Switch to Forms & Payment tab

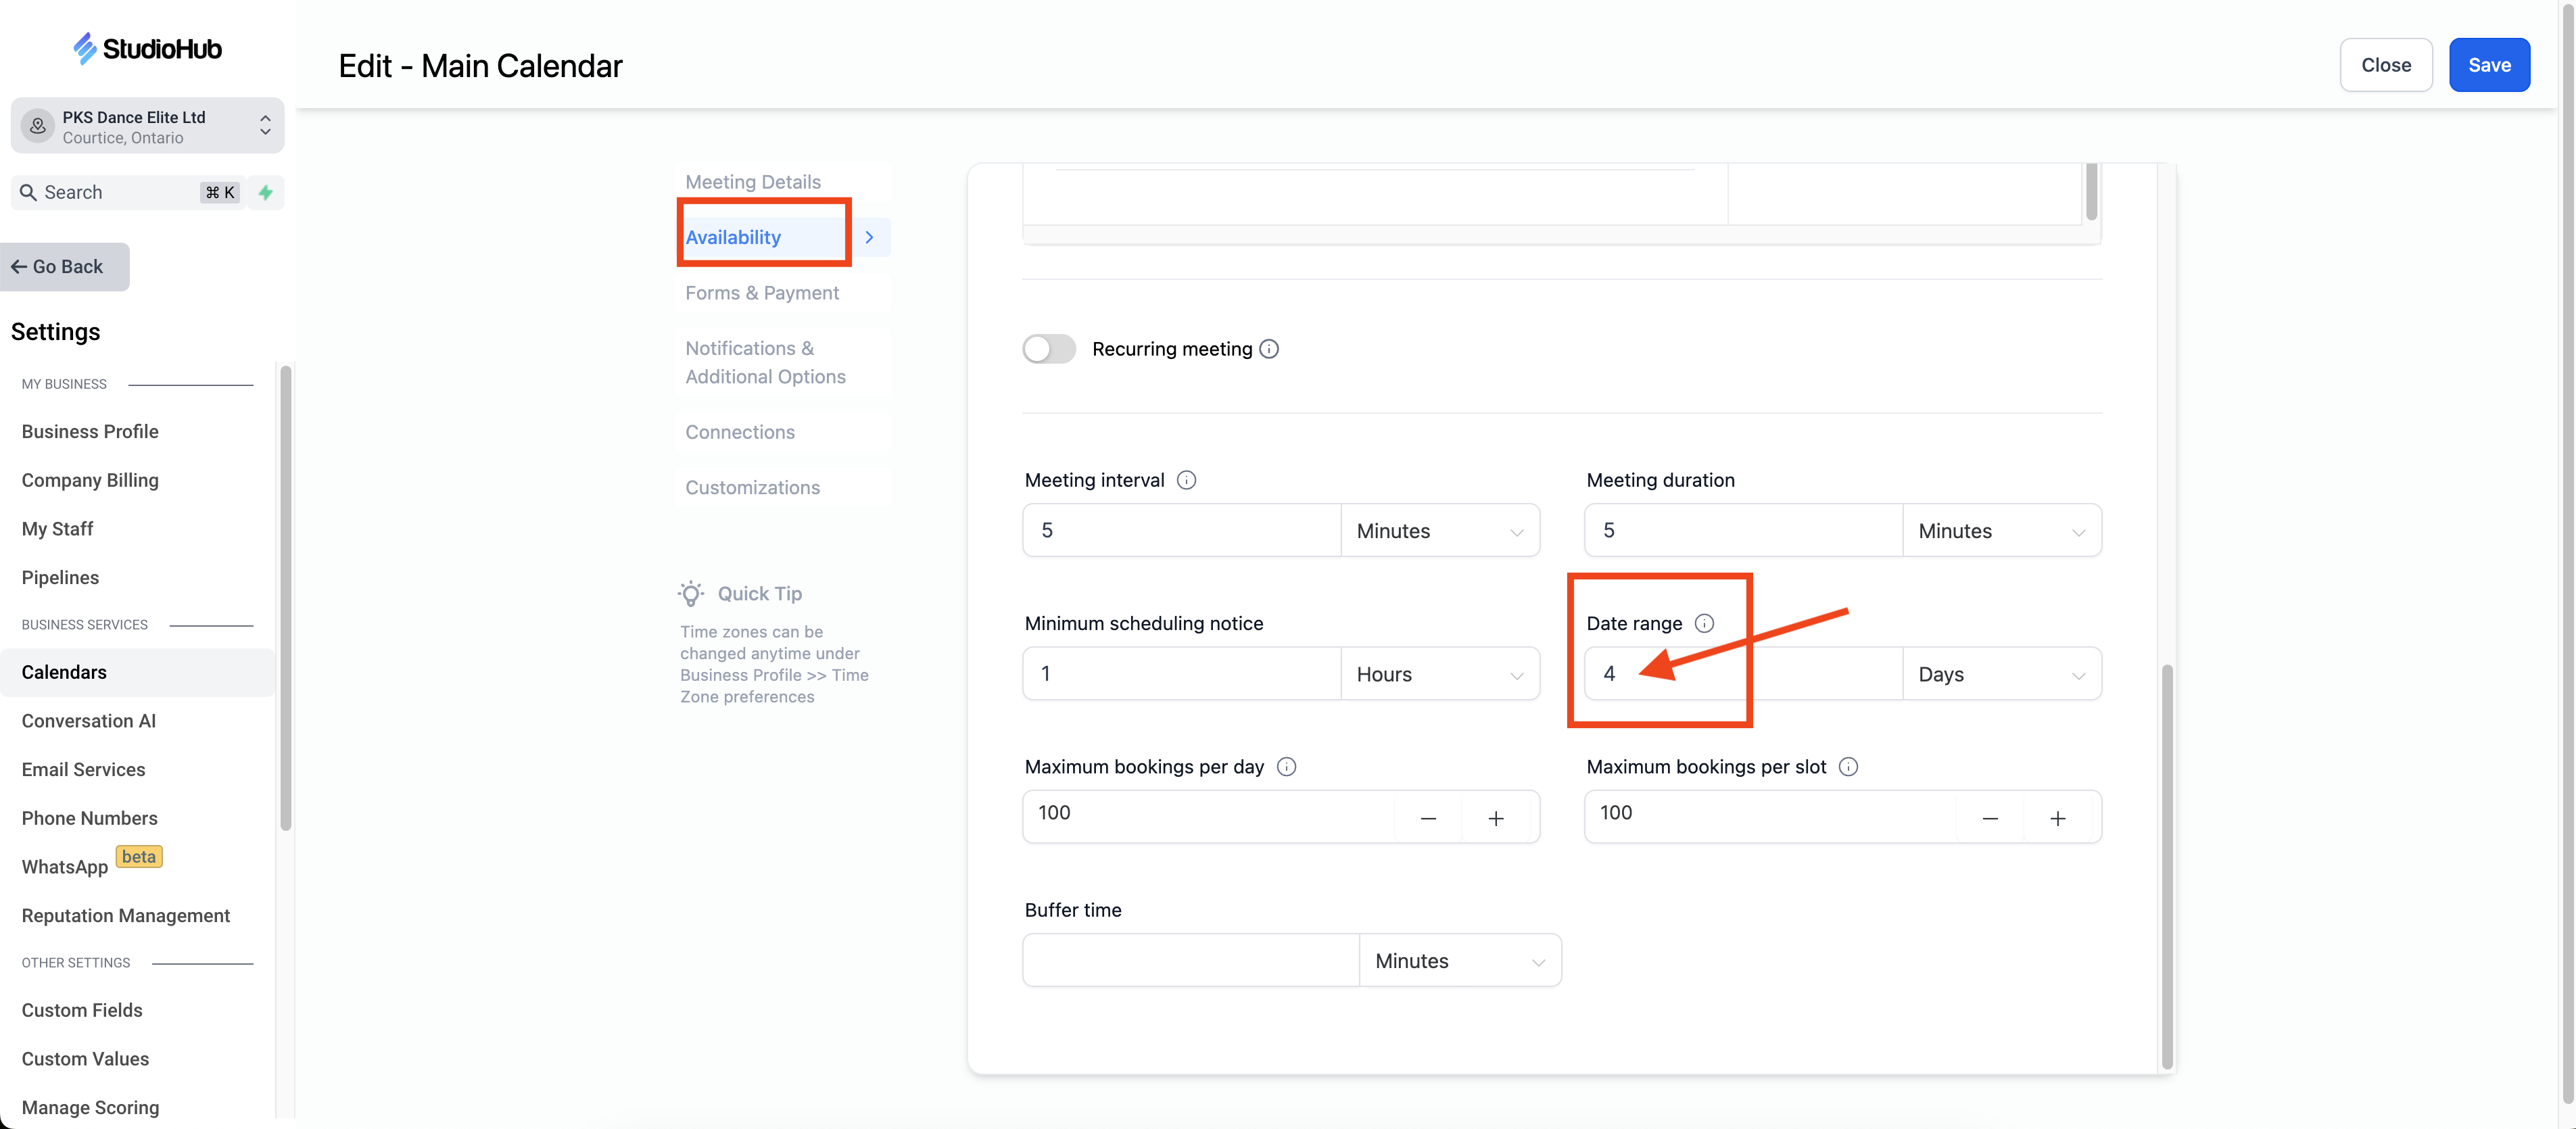click(761, 293)
